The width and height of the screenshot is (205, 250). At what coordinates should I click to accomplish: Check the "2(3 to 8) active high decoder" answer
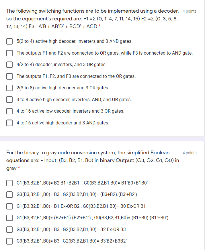(x=9, y=88)
